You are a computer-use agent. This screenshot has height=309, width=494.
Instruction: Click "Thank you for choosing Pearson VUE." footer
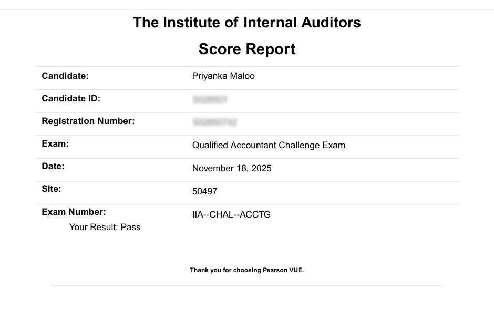point(247,271)
